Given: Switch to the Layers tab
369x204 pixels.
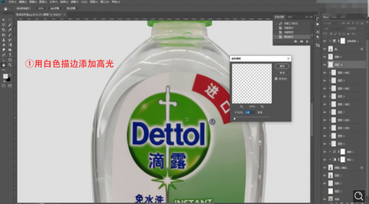Looking at the screenshot, I should (x=326, y=17).
